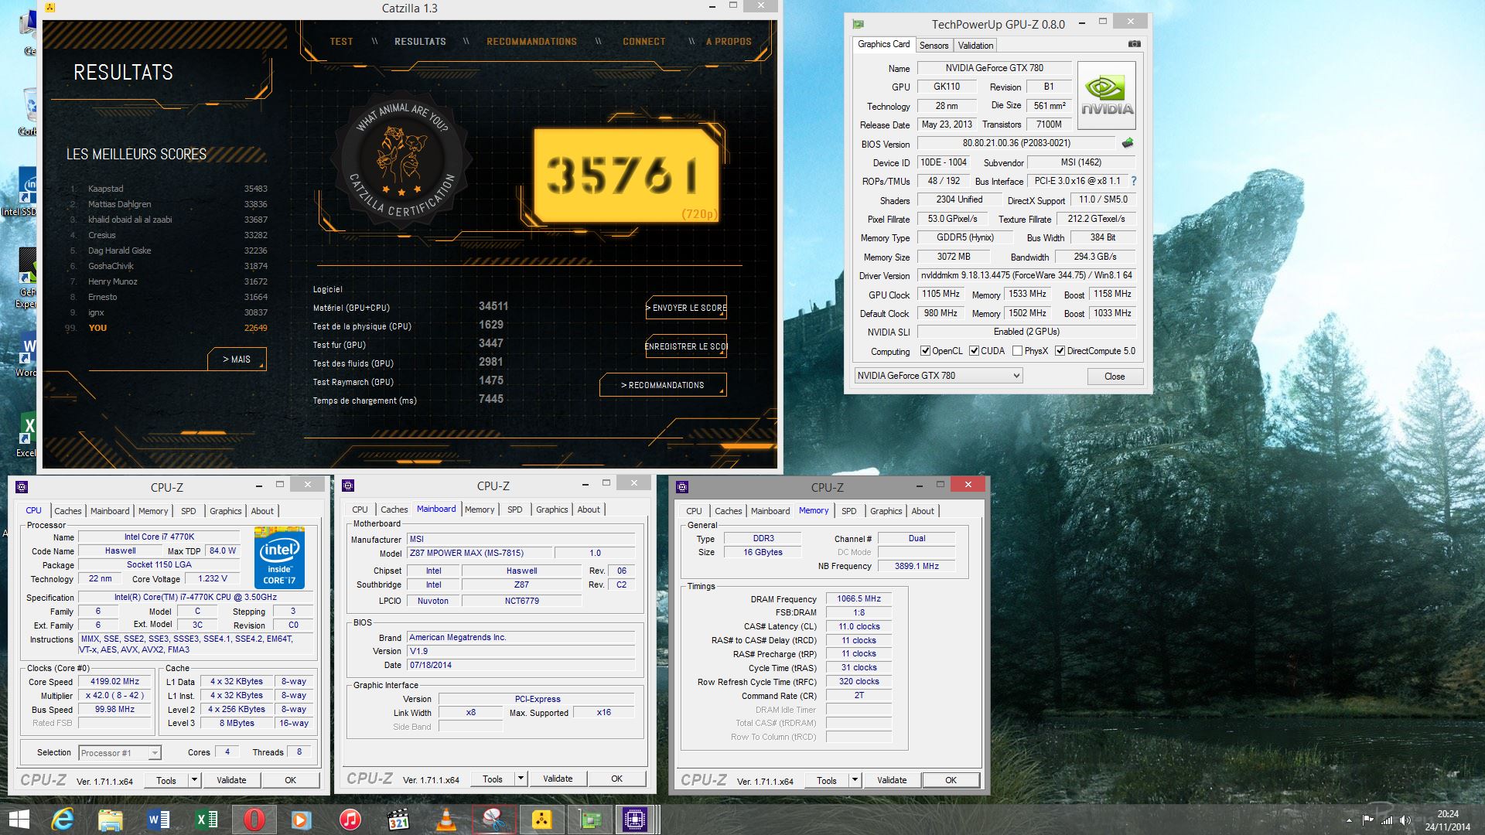The image size is (1485, 835).
Task: Open File Explorer from the taskbar
Action: click(111, 820)
